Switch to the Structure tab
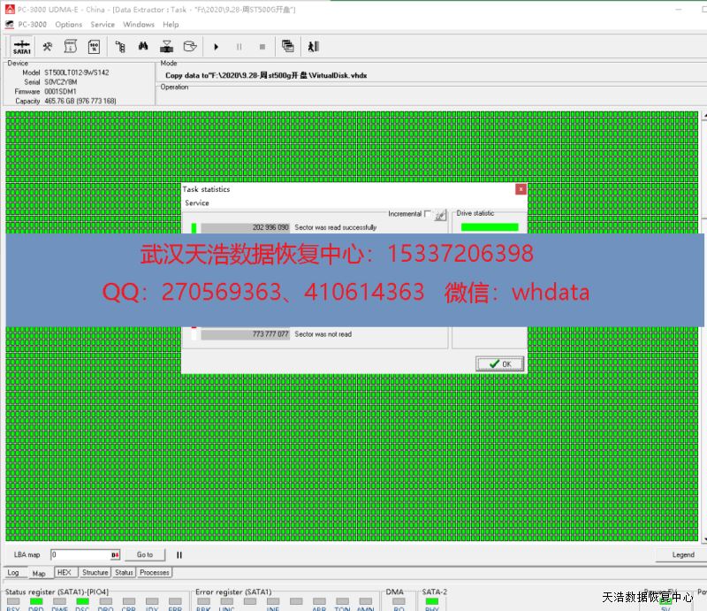The width and height of the screenshot is (707, 611). pyautogui.click(x=95, y=573)
